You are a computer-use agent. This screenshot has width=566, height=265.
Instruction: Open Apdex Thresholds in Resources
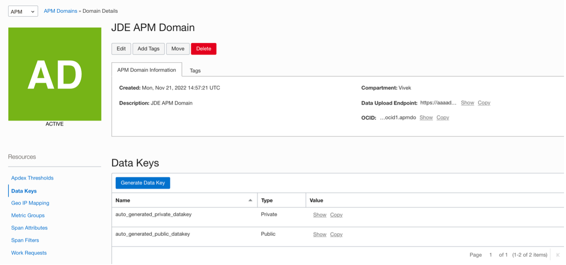click(32, 178)
